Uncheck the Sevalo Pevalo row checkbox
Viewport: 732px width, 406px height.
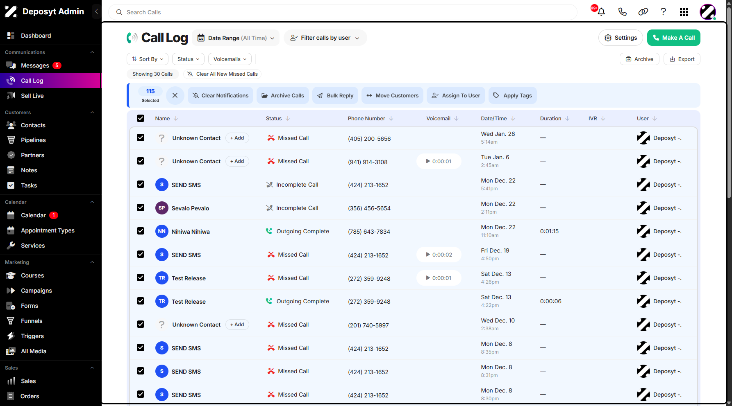[x=141, y=208]
